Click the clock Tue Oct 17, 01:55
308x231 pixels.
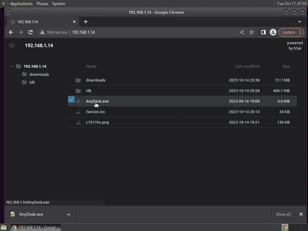(x=292, y=4)
